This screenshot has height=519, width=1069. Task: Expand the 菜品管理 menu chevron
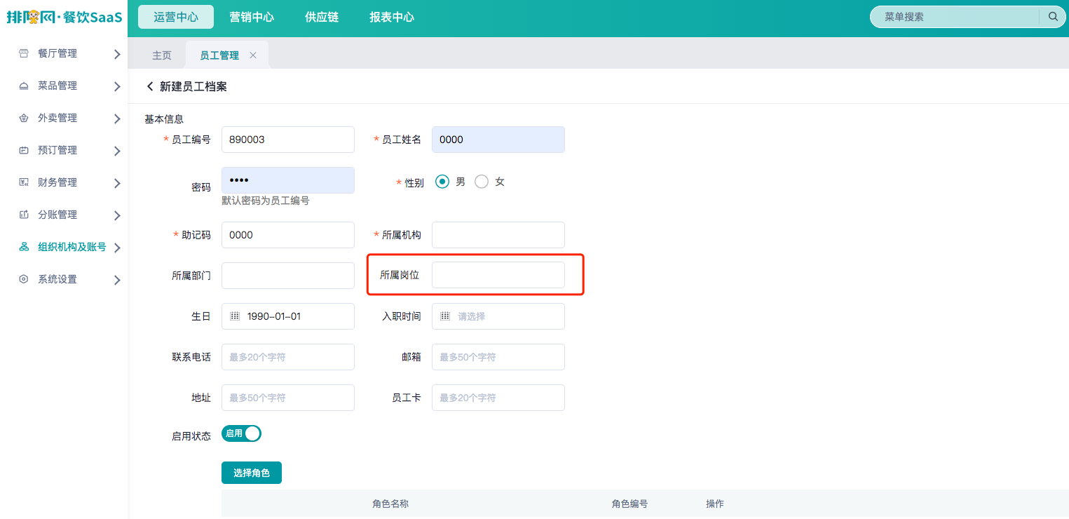point(117,86)
